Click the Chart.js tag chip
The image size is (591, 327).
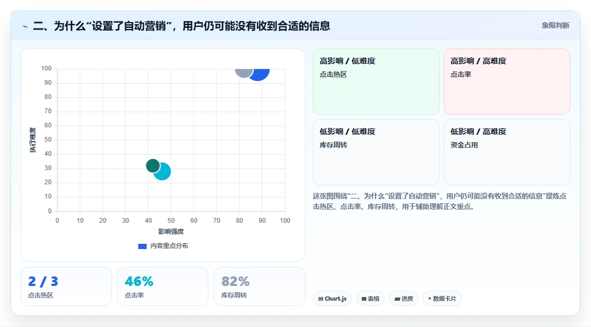click(332, 299)
